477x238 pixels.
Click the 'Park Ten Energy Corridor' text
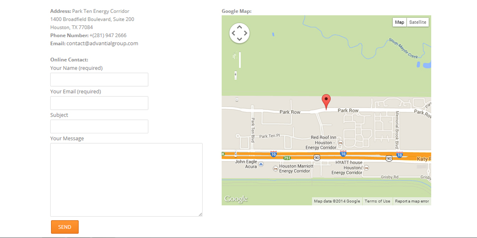pos(101,11)
